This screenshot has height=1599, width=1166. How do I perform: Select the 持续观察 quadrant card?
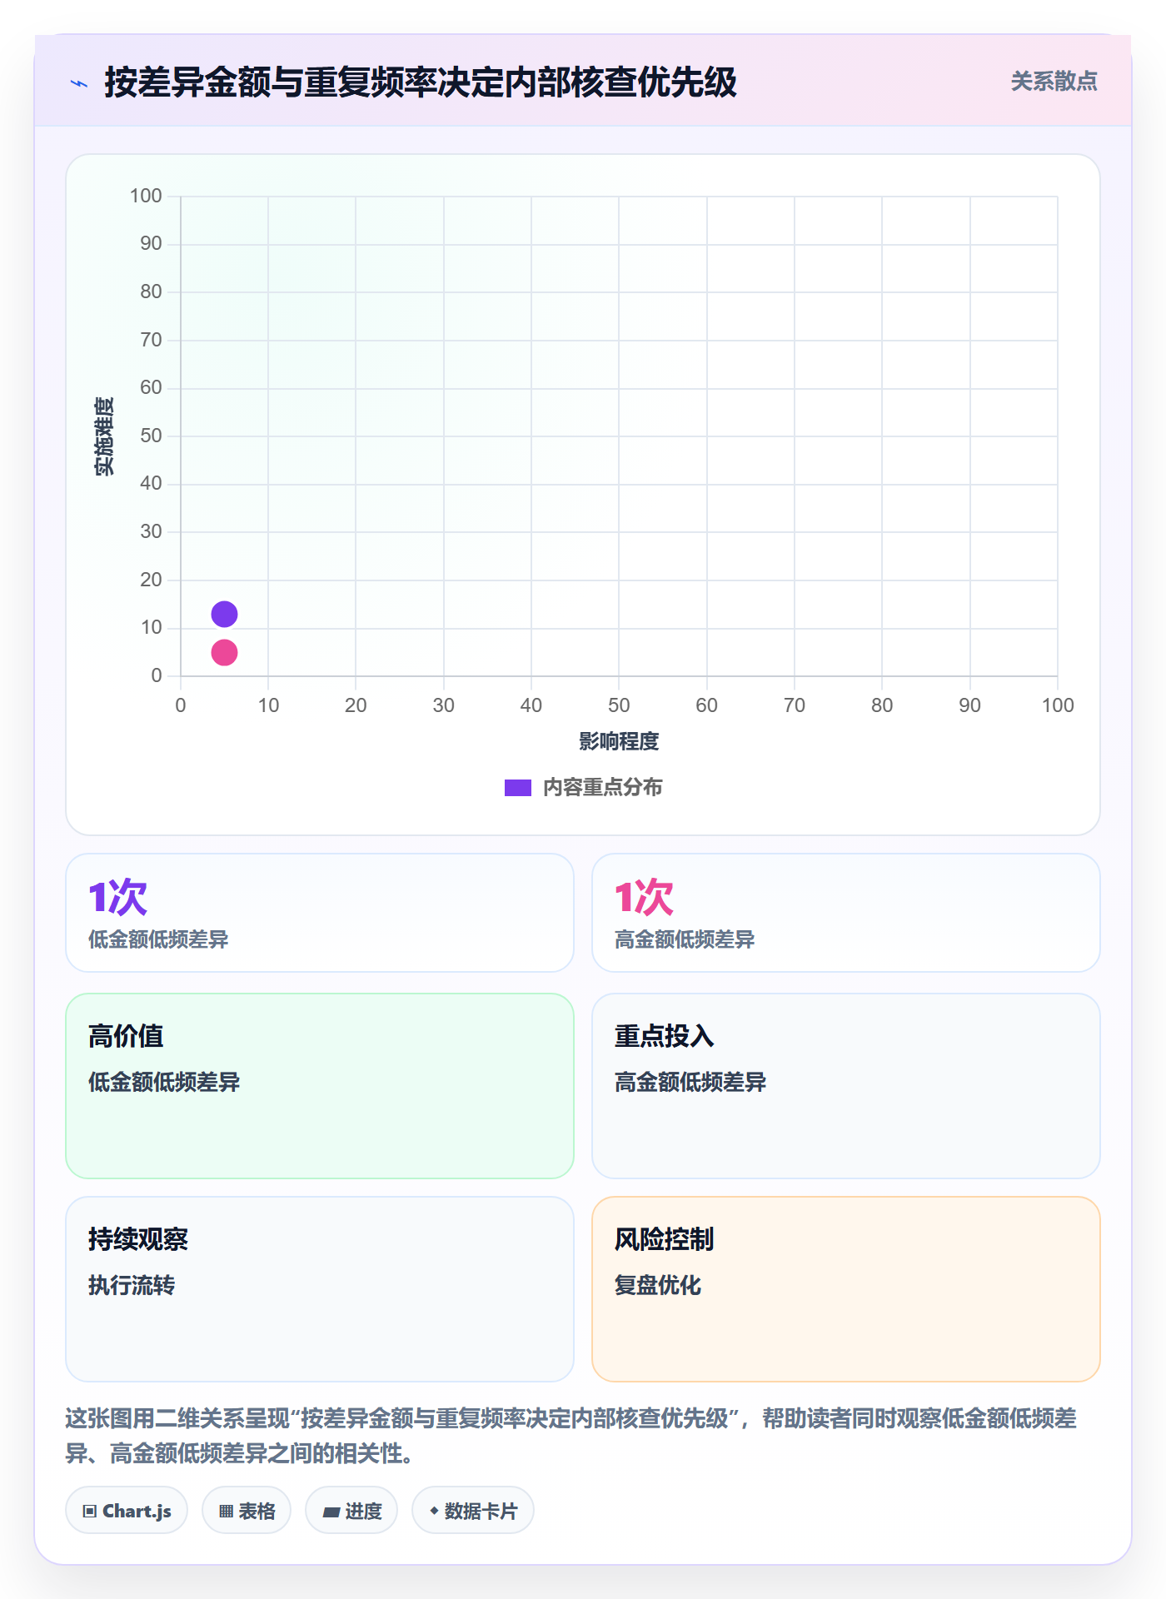pyautogui.click(x=320, y=1289)
